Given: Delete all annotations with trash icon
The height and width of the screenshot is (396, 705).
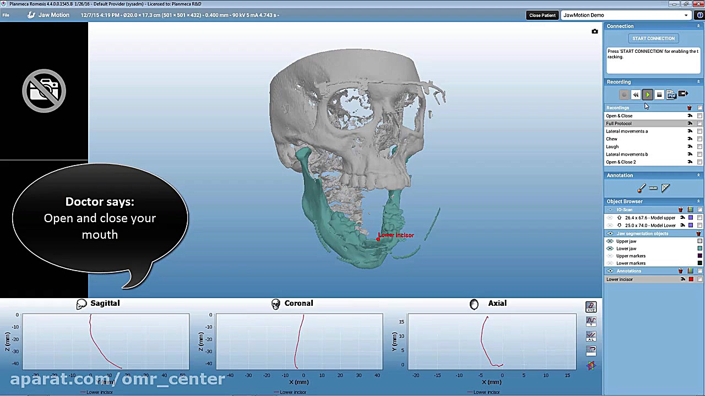Looking at the screenshot, I should 681,271.
